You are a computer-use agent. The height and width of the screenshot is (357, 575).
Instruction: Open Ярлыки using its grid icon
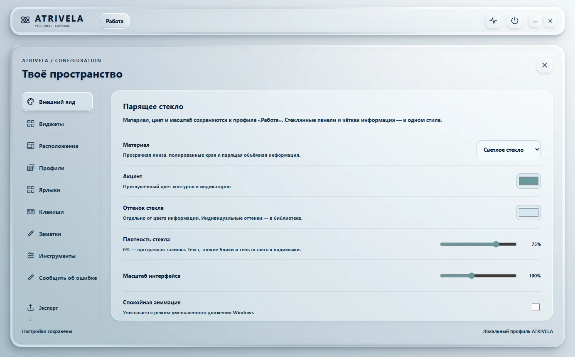[30, 190]
